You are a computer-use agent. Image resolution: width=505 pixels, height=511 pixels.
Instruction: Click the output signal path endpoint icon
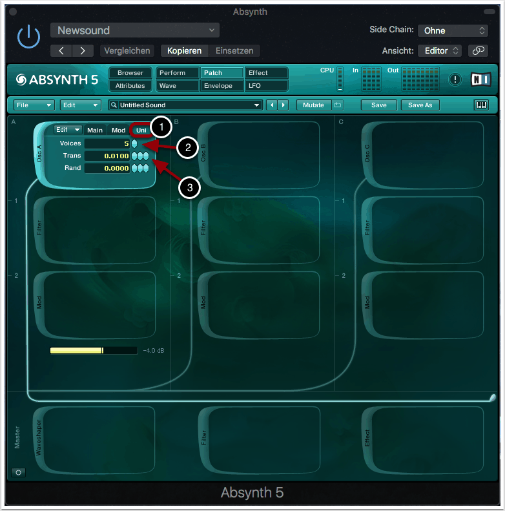coord(492,397)
